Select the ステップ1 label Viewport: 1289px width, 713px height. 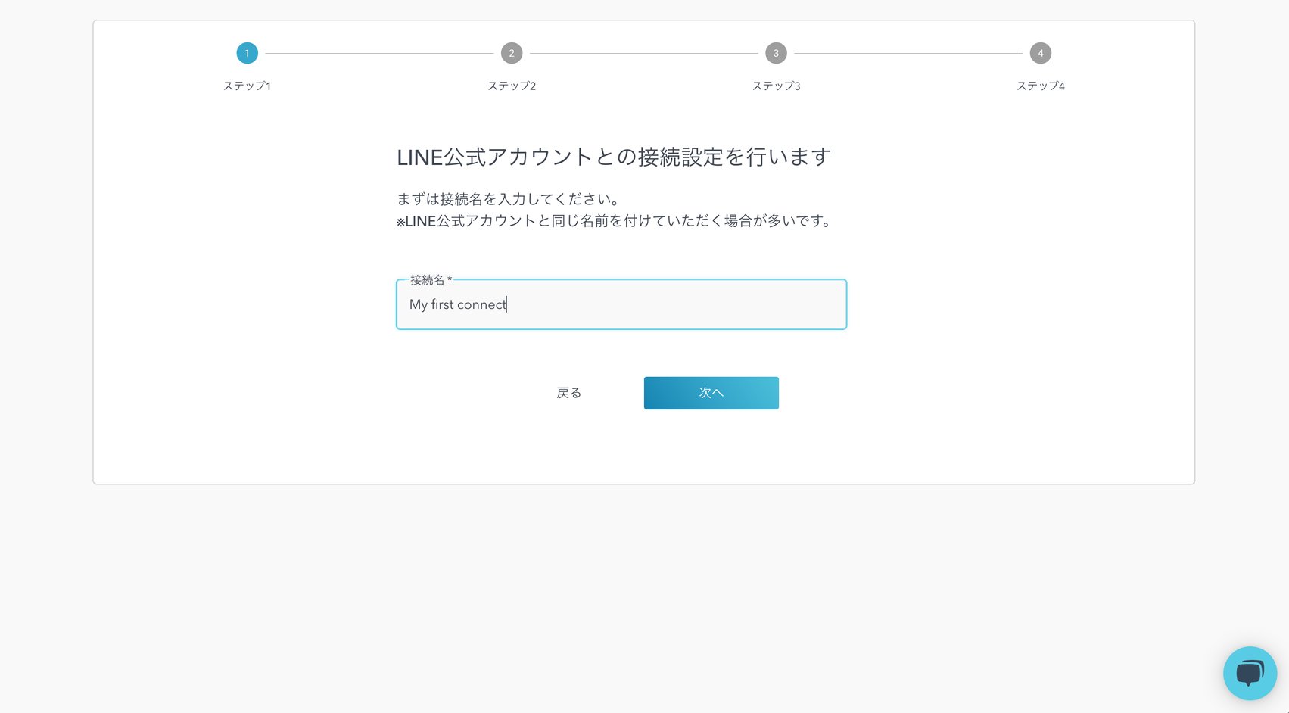pyautogui.click(x=247, y=86)
